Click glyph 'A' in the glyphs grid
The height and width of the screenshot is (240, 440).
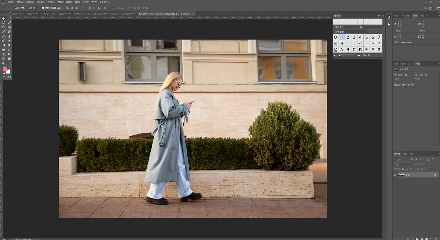[x=342, y=50]
